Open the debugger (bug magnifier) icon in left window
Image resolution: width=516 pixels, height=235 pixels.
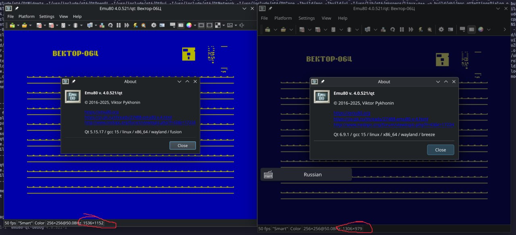pos(144,25)
